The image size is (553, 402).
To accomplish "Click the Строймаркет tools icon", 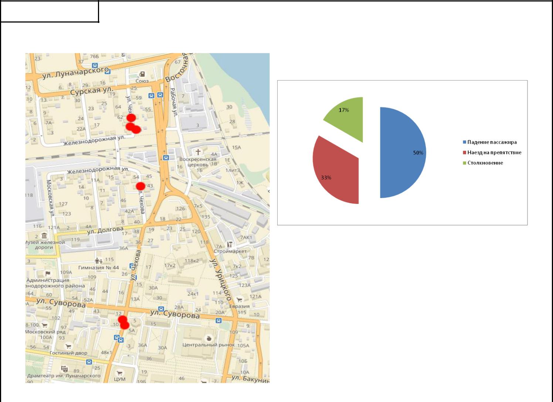I will click(x=230, y=245).
